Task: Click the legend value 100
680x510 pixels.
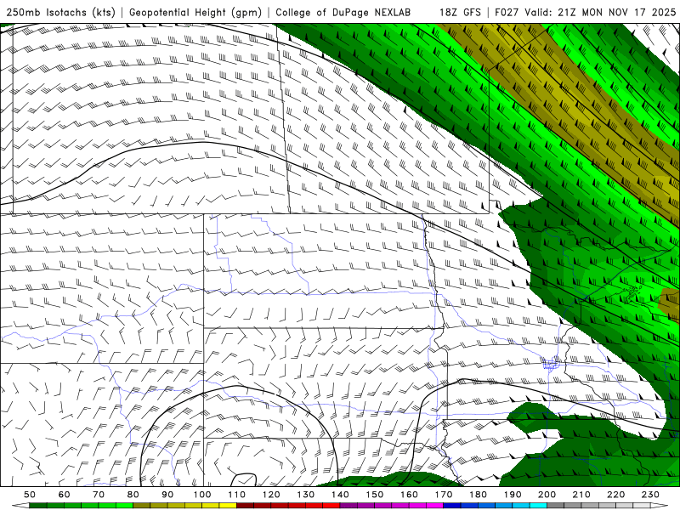Action: pyautogui.click(x=202, y=495)
